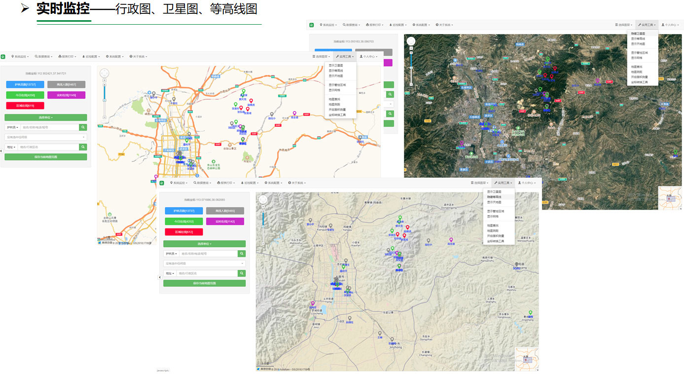Click magenta 高全德 marker on the road map
The width and height of the screenshot is (684, 374).
click(x=294, y=114)
